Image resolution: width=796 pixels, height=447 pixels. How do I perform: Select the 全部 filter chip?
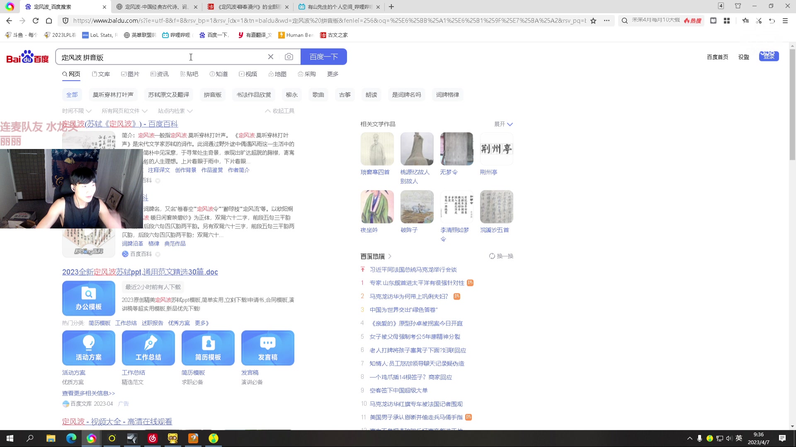click(72, 95)
